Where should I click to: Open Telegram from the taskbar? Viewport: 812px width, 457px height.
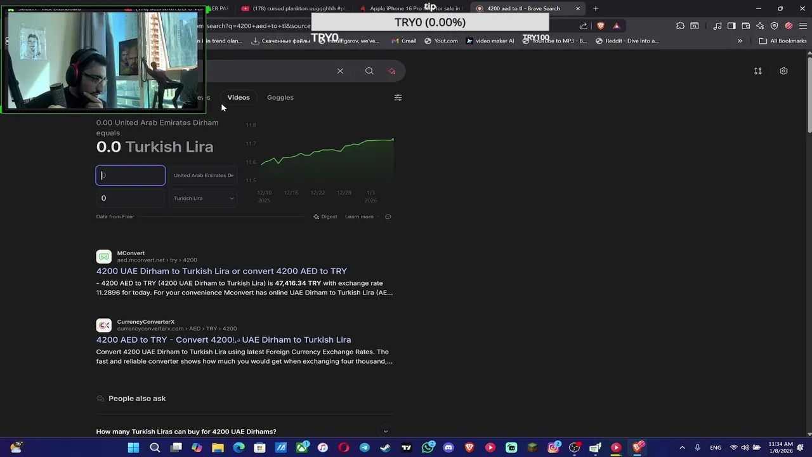click(x=365, y=447)
